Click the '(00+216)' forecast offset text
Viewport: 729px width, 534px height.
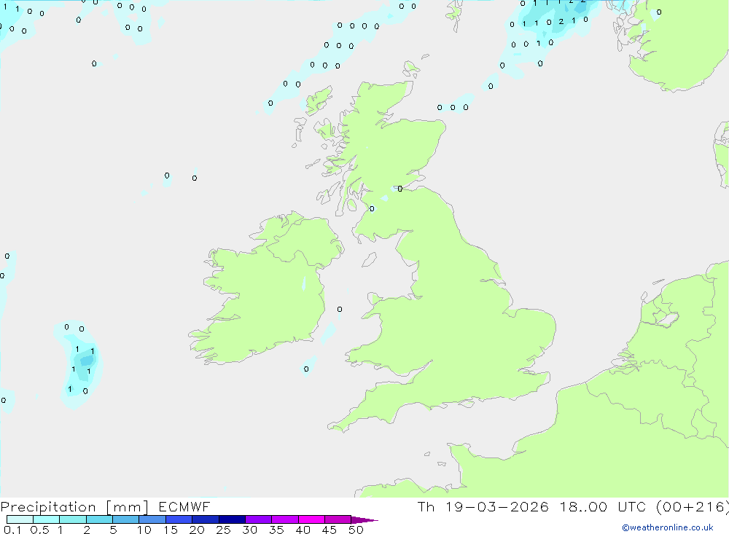click(693, 507)
